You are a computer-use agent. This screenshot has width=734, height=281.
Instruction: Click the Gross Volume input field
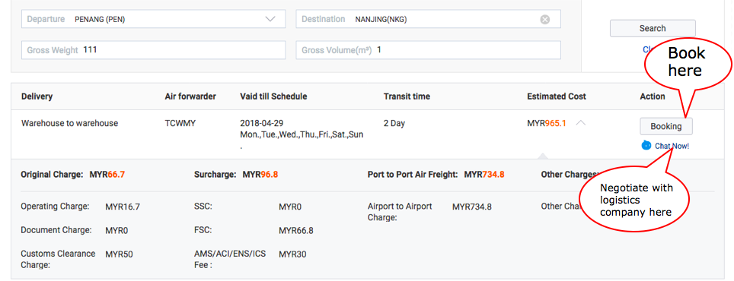tap(429, 50)
